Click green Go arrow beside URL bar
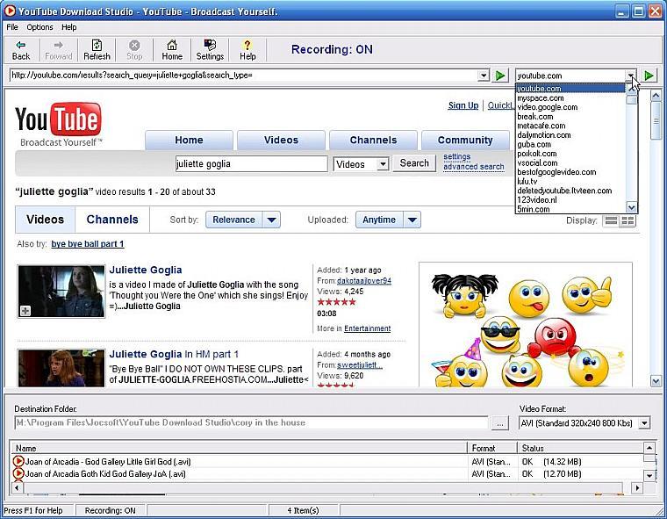 [x=500, y=76]
